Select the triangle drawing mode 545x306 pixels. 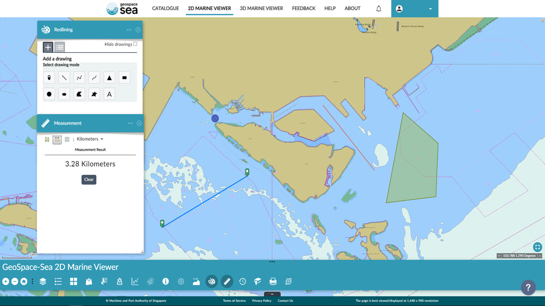click(109, 78)
